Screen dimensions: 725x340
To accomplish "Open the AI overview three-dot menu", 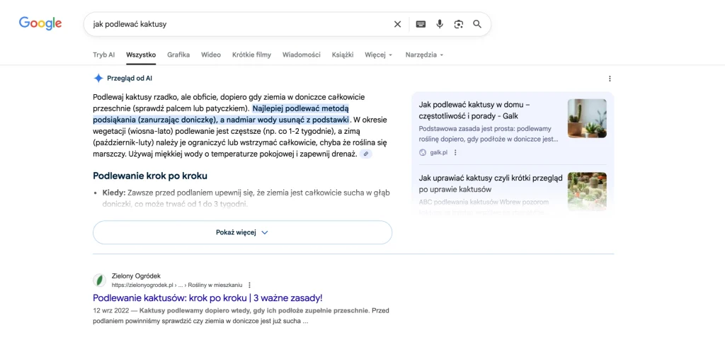I will pos(610,79).
